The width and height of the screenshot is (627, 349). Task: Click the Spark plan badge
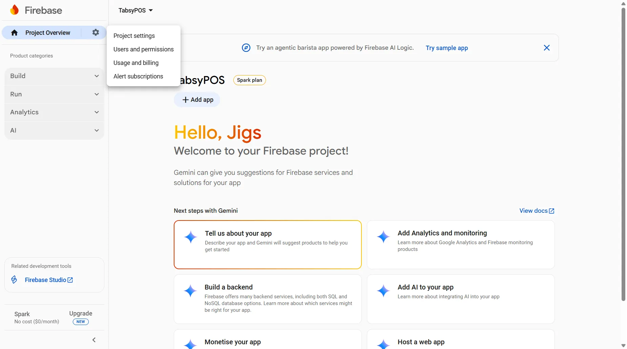tap(250, 80)
